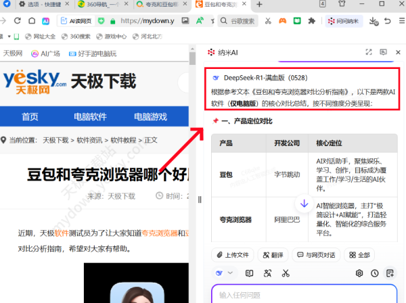Click the scissors screenshot icon below the chips

[286, 273]
